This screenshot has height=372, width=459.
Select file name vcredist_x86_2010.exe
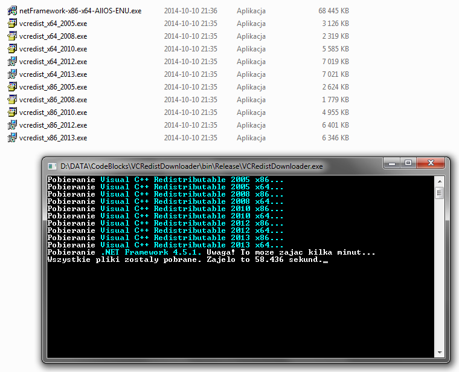pos(53,113)
